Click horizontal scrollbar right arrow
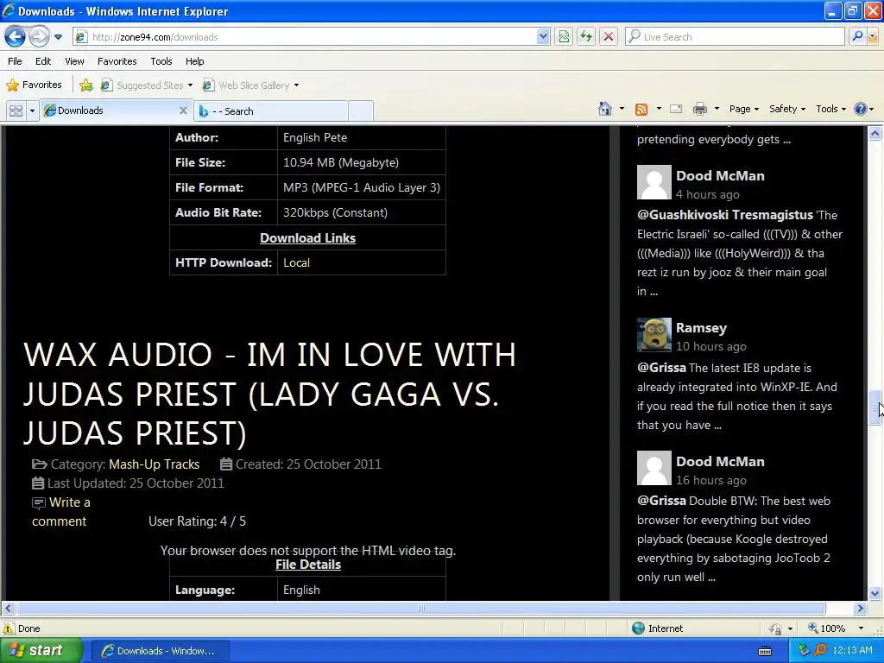The height and width of the screenshot is (663, 884). pos(861,609)
